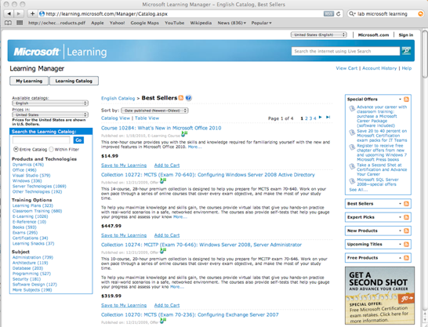Screen dimensions: 428x327
Task: Click the Expert Picks RSS icon
Action: pos(406,217)
